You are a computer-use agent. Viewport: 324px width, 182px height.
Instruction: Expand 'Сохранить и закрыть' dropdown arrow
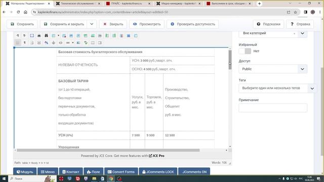coord(92,24)
